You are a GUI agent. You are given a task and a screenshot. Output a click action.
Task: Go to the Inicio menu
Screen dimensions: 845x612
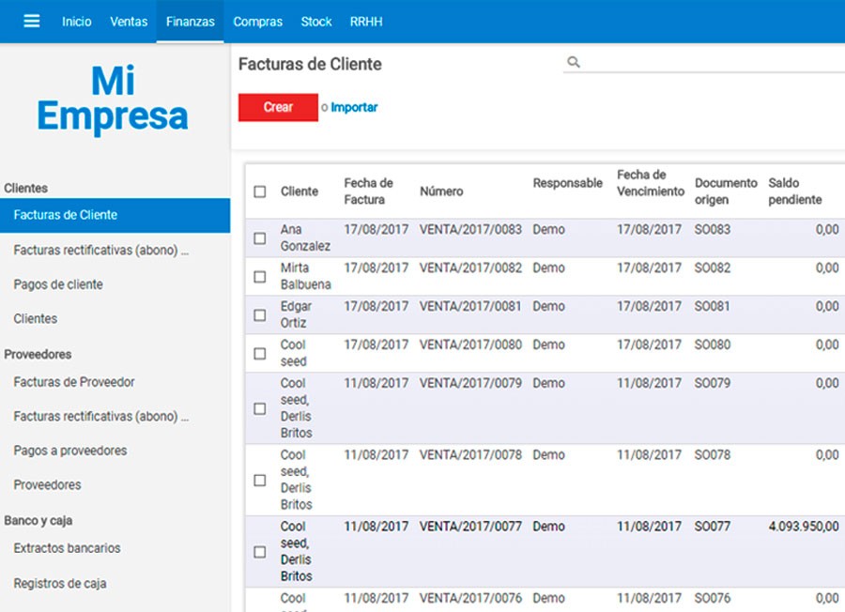tap(76, 22)
